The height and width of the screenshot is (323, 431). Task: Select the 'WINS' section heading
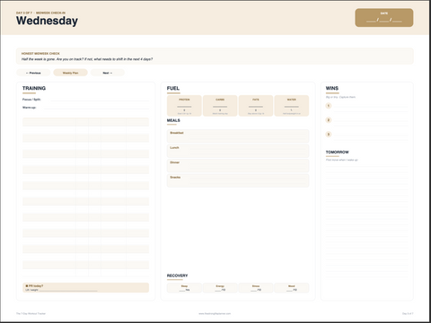click(x=332, y=88)
